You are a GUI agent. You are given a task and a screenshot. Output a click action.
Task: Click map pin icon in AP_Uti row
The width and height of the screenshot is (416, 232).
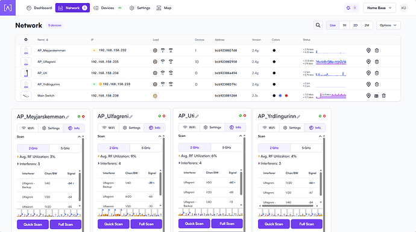click(368, 73)
